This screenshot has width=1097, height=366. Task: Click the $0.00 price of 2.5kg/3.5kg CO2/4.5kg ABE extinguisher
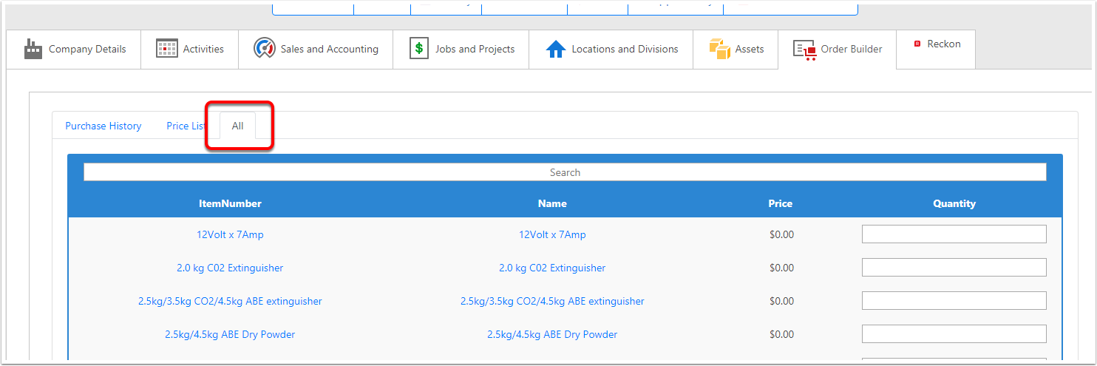[781, 301]
